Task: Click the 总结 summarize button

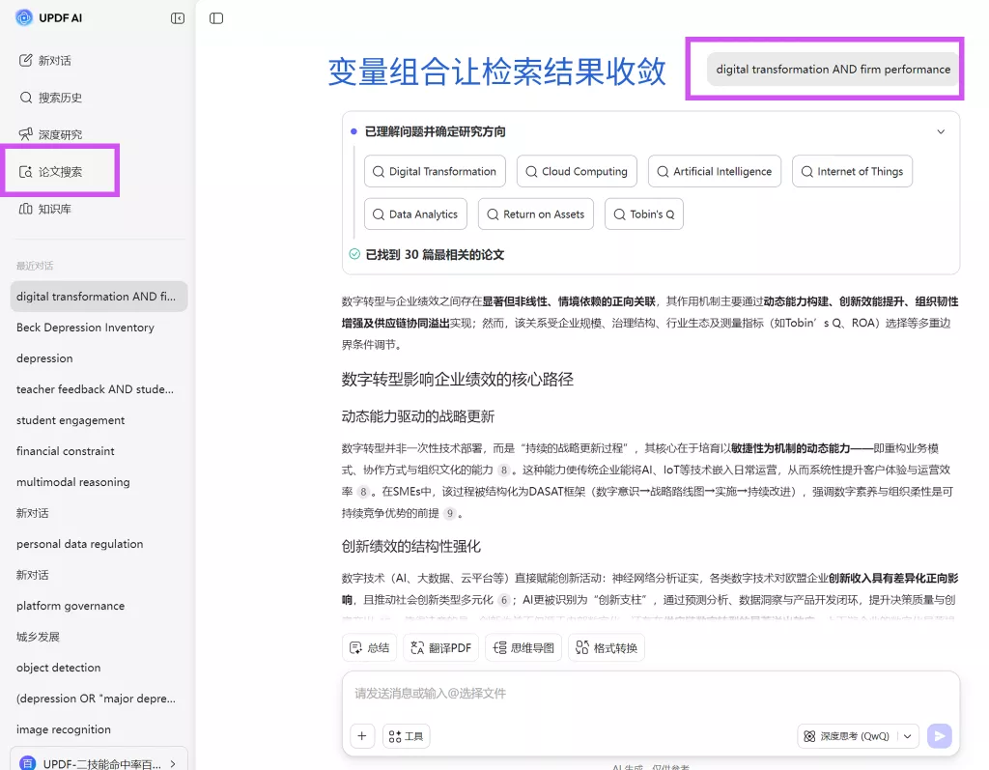Action: [369, 647]
